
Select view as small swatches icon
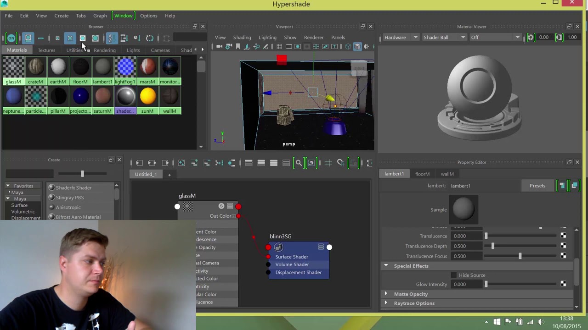57,38
